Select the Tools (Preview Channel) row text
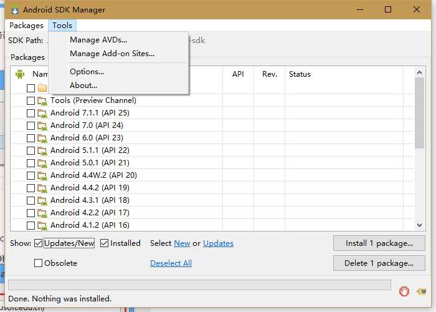 pyautogui.click(x=93, y=100)
